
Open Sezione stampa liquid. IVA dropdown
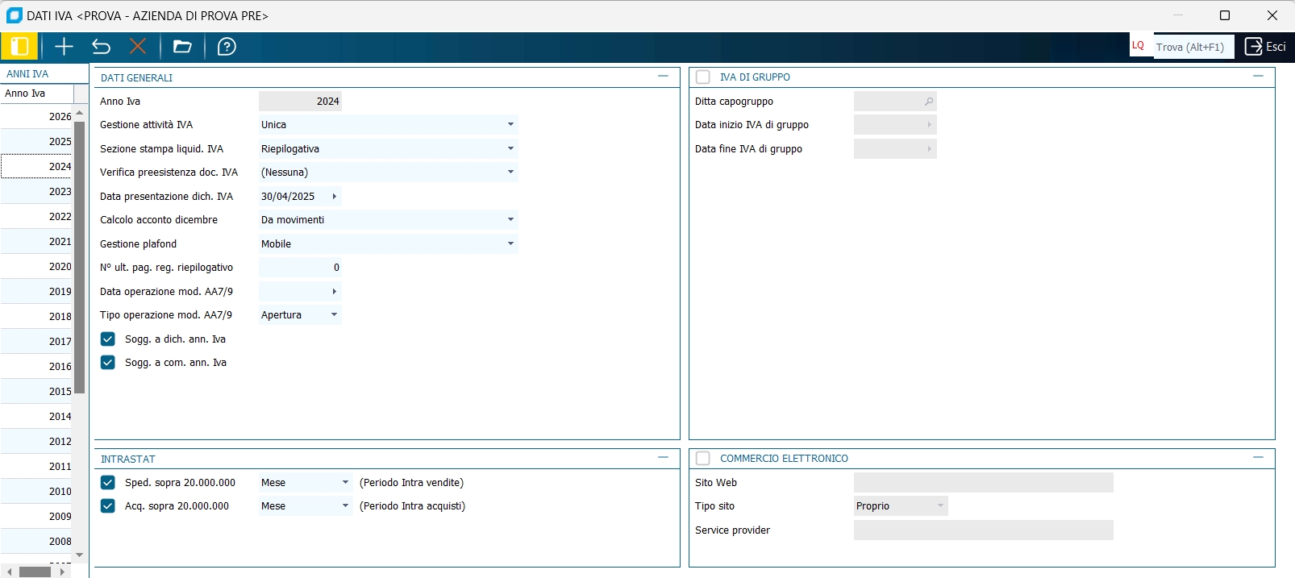(x=510, y=149)
